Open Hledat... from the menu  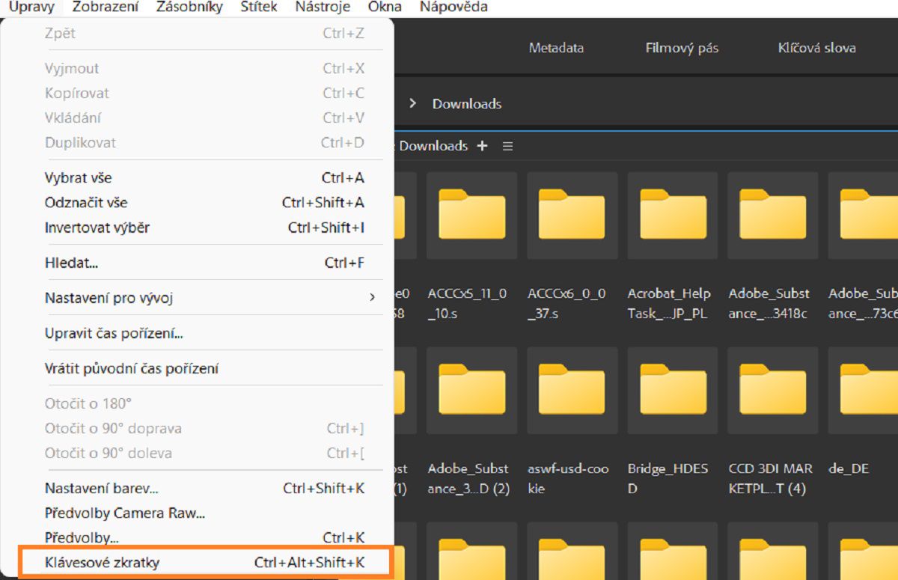[72, 263]
